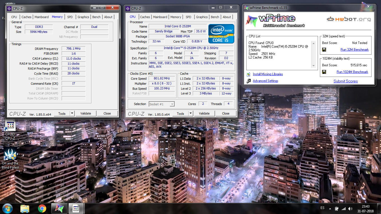Open Tools dropdown arrow in CPU tab window
Image resolution: width=381 pixels, height=214 pixels.
(x=191, y=113)
